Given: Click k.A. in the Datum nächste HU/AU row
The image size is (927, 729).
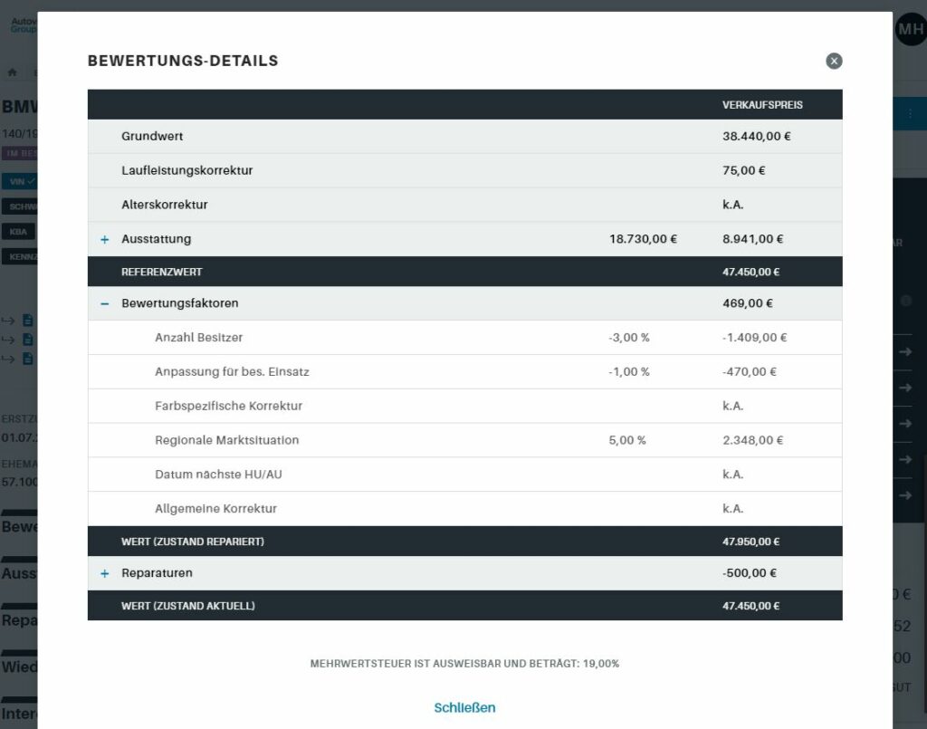Looking at the screenshot, I should pos(732,475).
